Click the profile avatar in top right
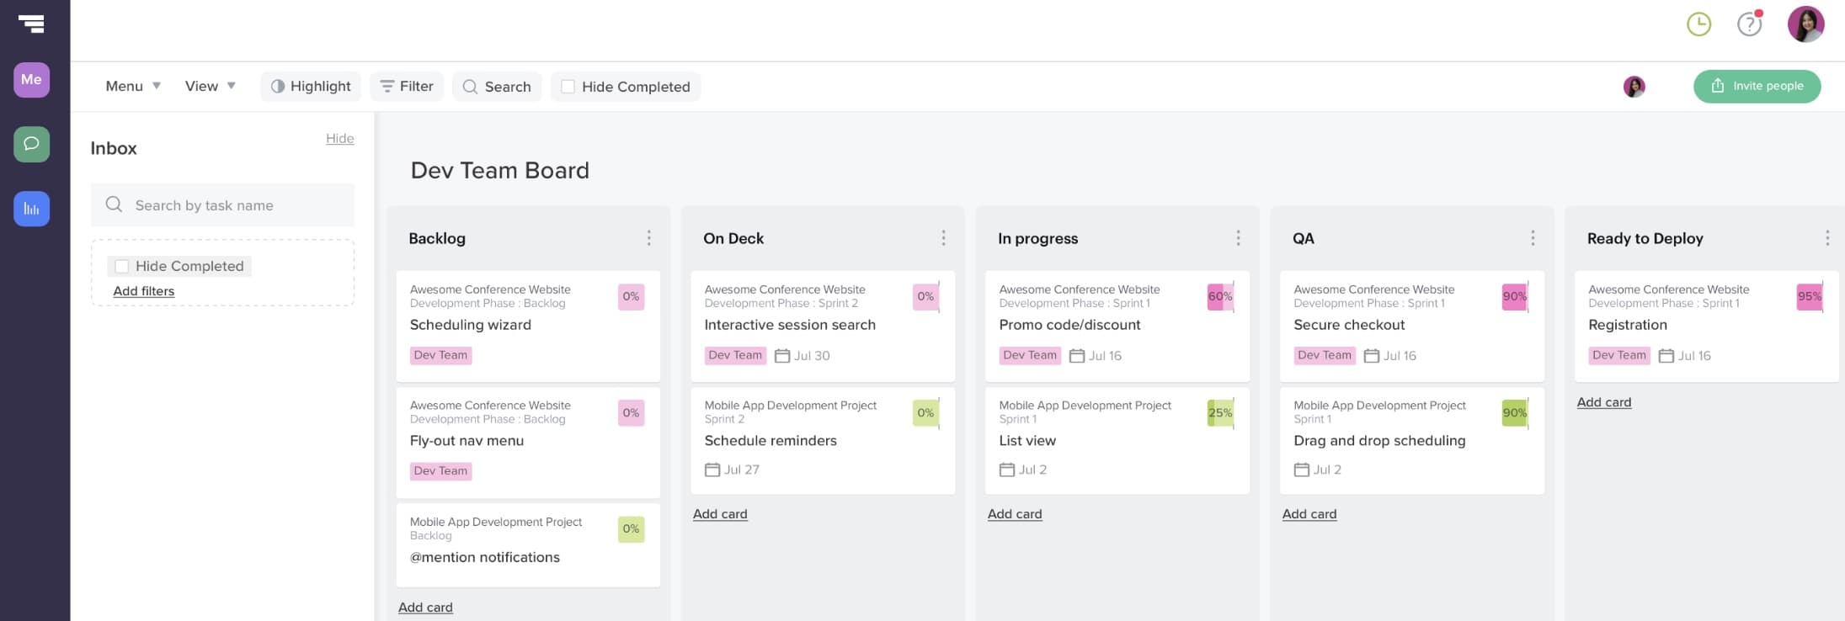Viewport: 1845px width, 621px height. 1805,24
